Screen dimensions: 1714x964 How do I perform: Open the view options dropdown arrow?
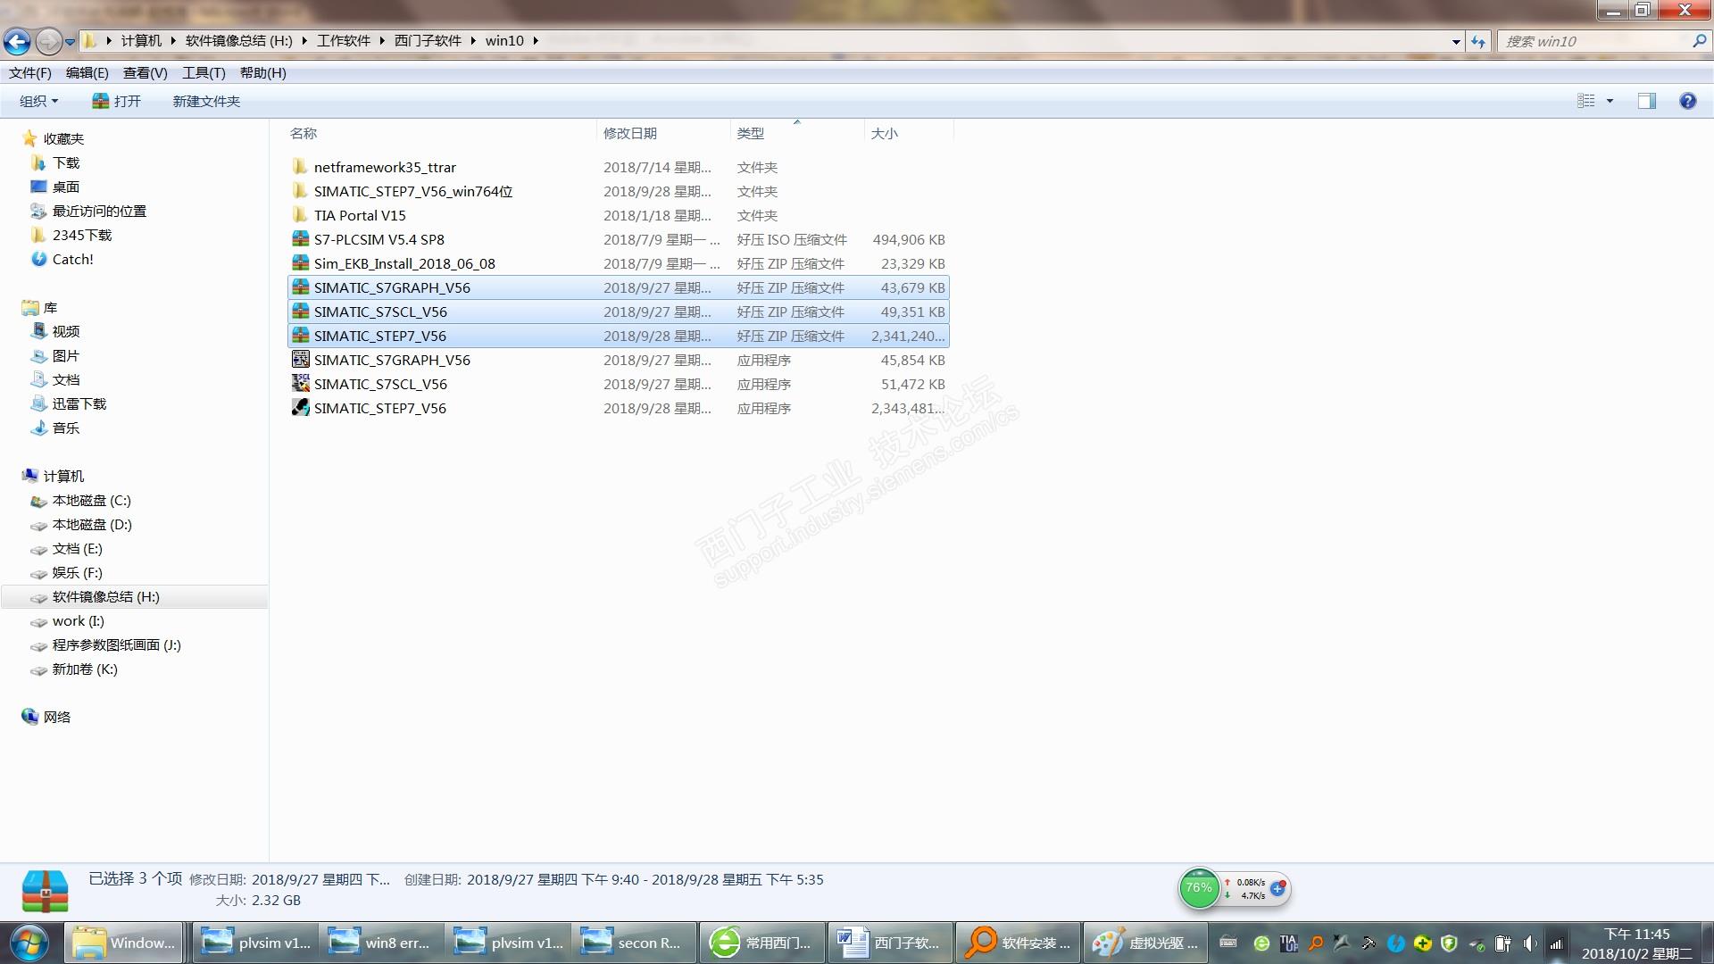tap(1610, 101)
